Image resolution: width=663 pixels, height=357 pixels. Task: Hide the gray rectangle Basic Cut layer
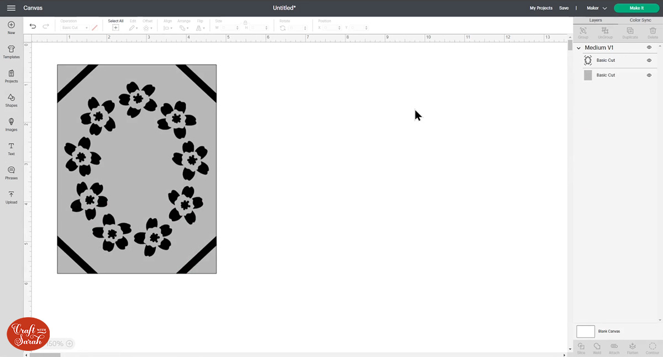tap(649, 75)
